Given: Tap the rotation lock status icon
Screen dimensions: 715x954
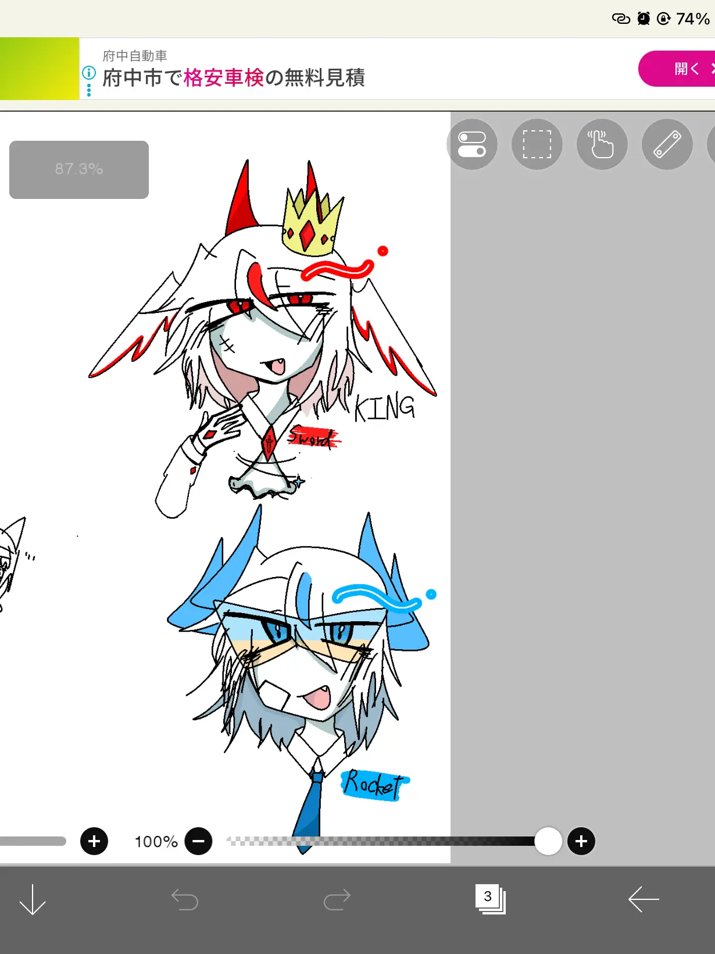Looking at the screenshot, I should (x=663, y=19).
